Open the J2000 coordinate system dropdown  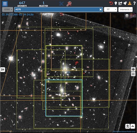[x=8, y=10]
